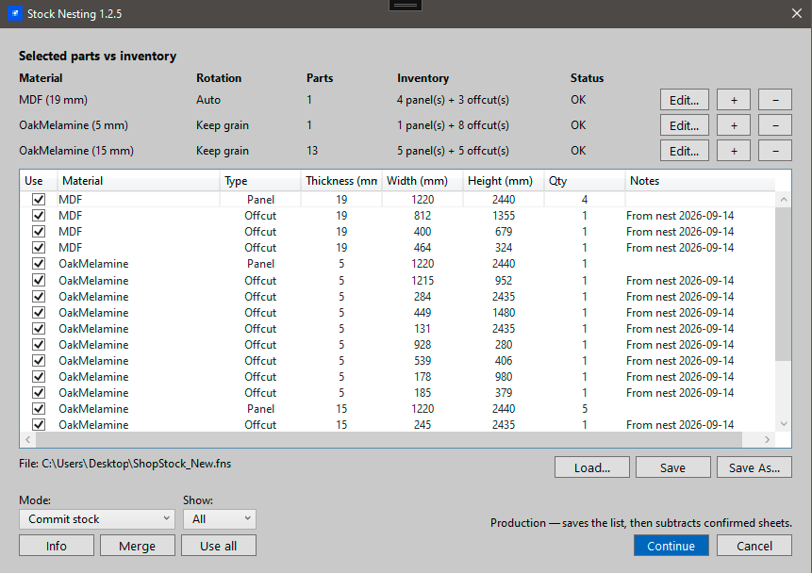Click the Info button
Screen dimensions: 812x573
(57, 546)
